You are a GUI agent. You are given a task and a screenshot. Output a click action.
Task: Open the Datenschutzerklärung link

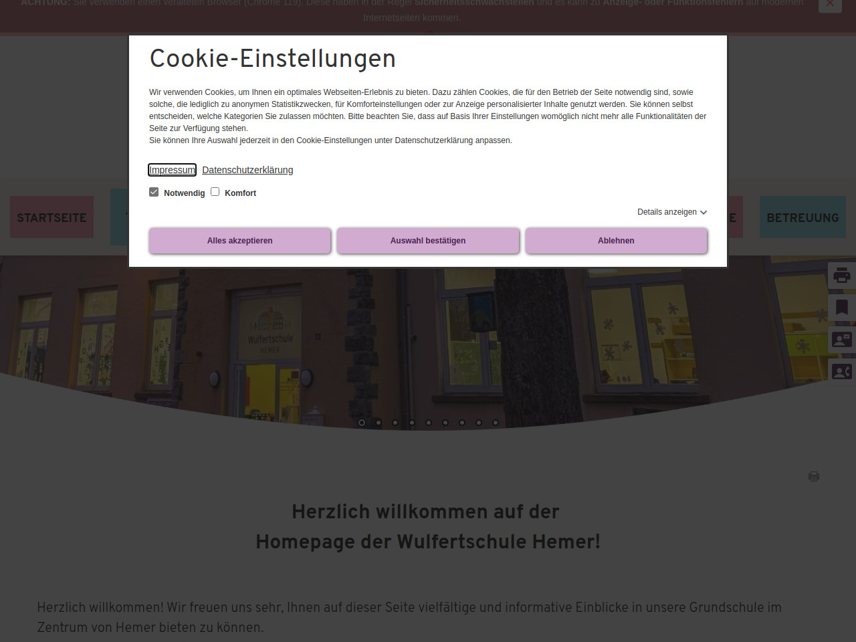(247, 170)
